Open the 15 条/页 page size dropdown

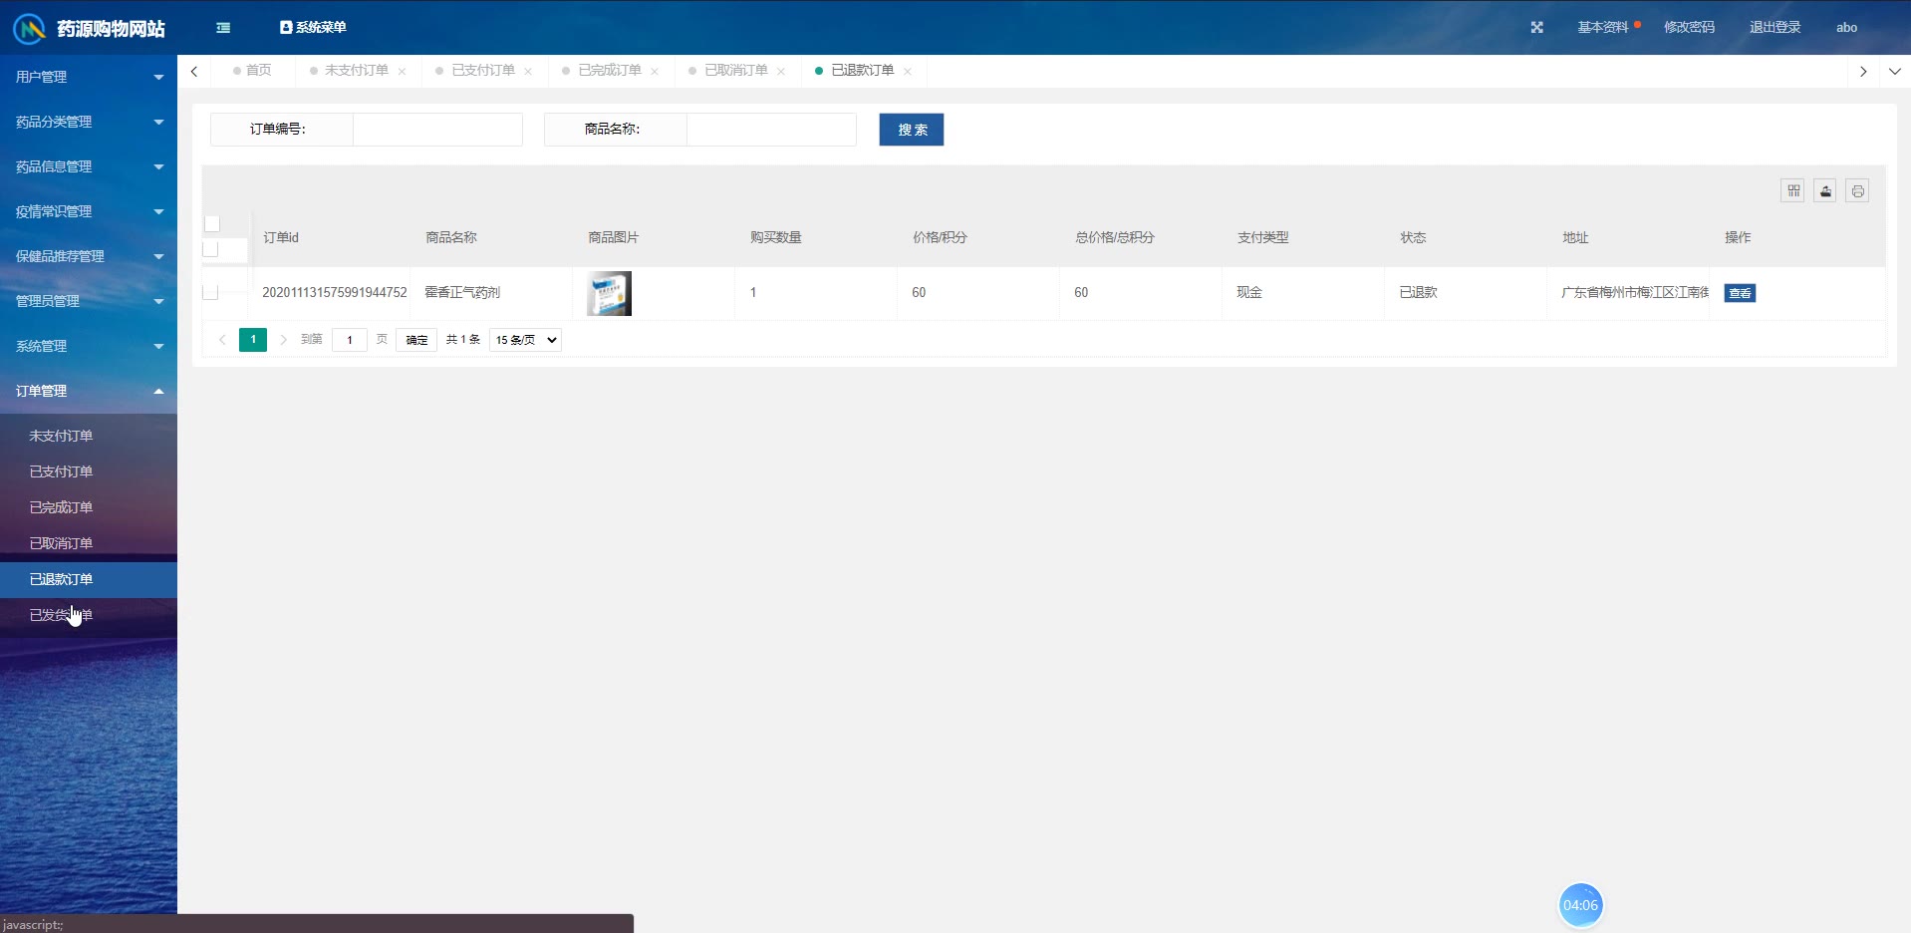click(525, 340)
